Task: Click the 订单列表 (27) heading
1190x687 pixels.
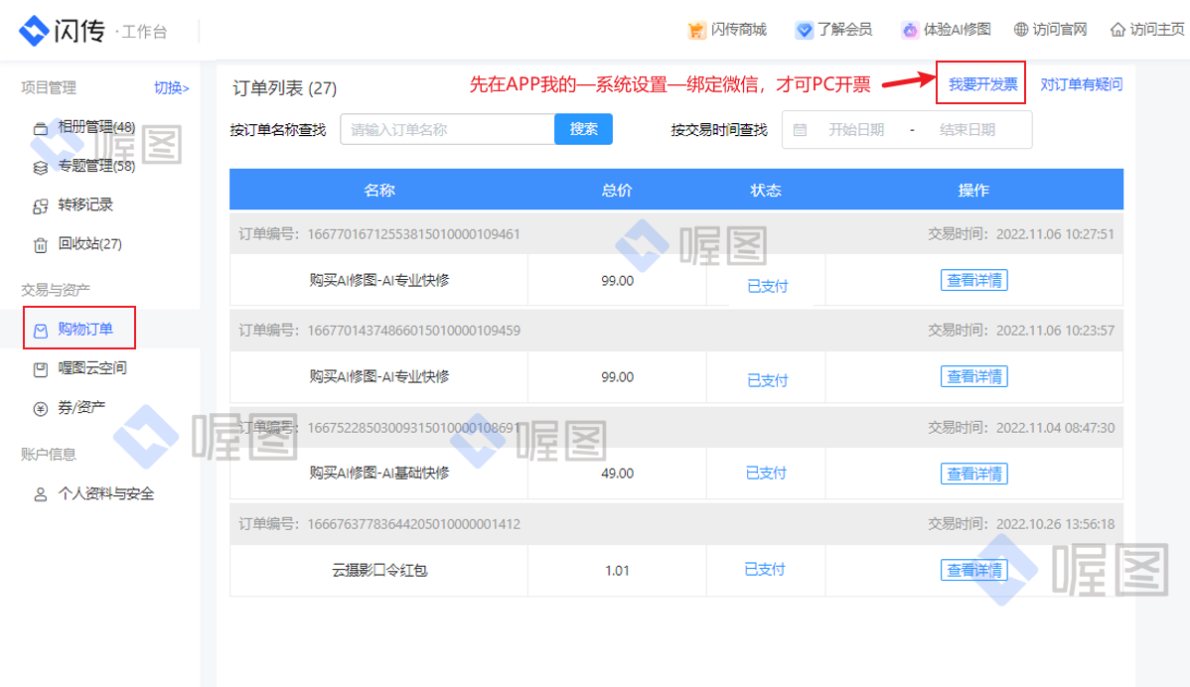Action: click(285, 88)
